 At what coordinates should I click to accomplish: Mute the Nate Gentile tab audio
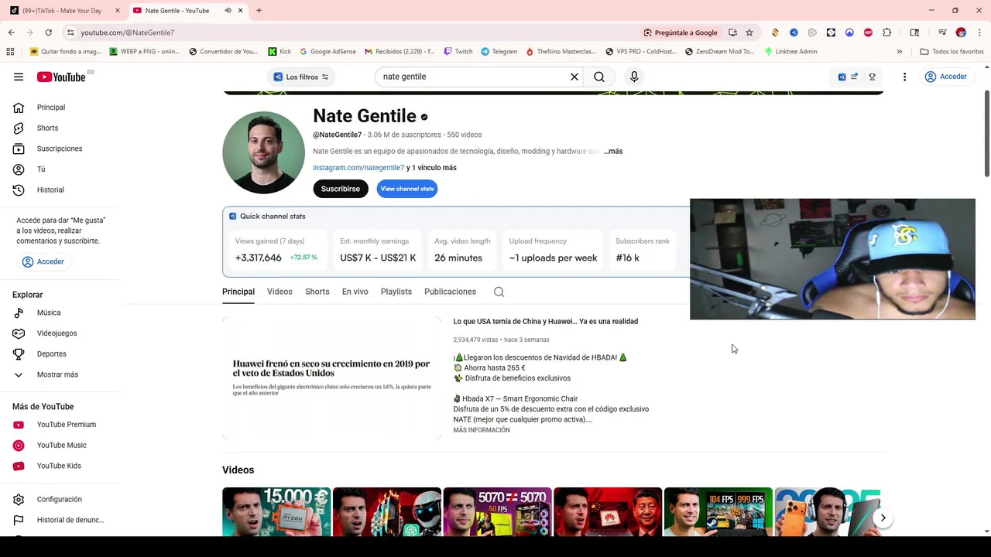click(228, 11)
